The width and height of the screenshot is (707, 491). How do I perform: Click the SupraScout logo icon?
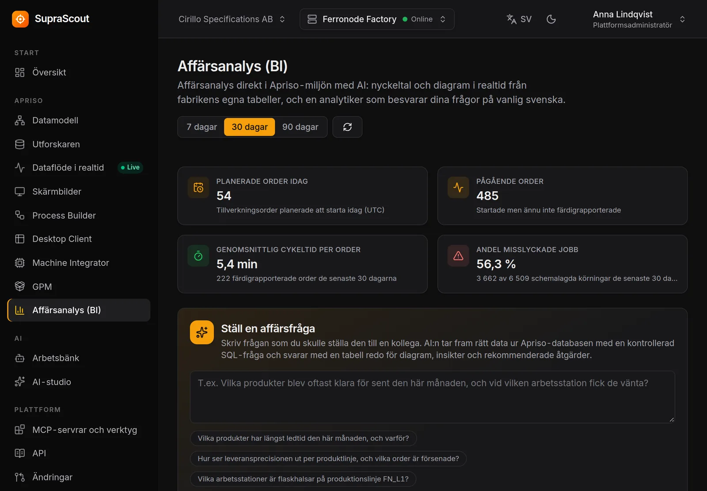(20, 19)
